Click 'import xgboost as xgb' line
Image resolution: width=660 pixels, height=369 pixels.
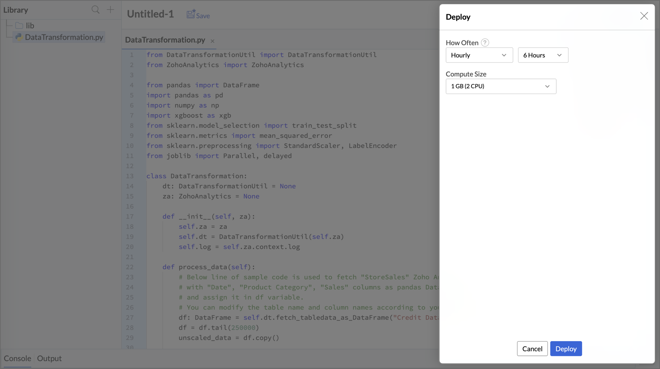coord(189,115)
